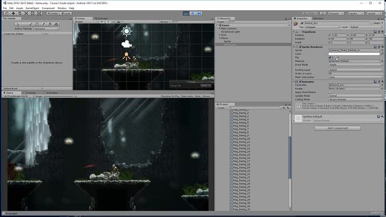Open the Active Tilemap dropdown

pos(46,28)
